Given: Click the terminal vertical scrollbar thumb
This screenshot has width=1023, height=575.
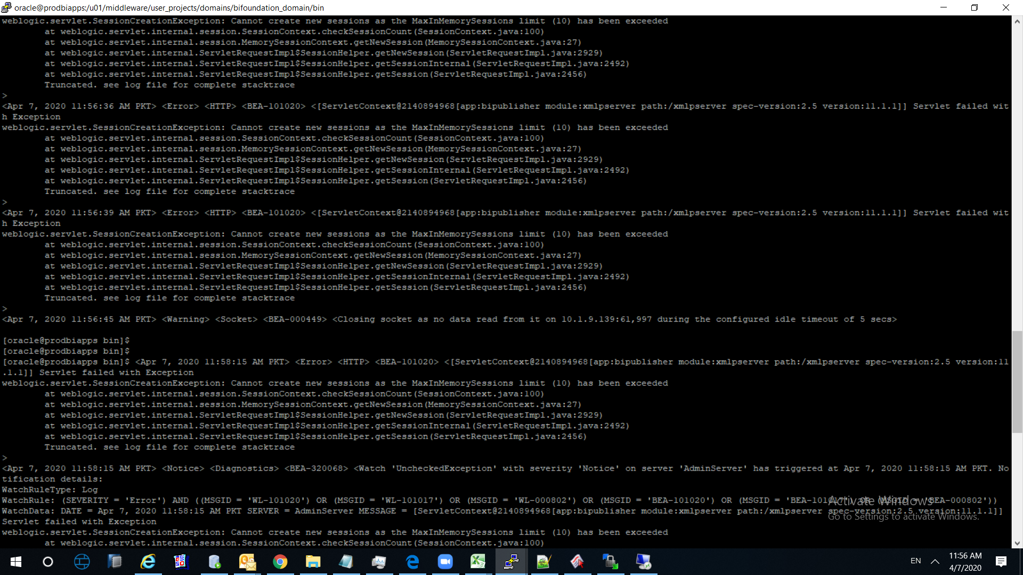Looking at the screenshot, I should tap(1017, 382).
